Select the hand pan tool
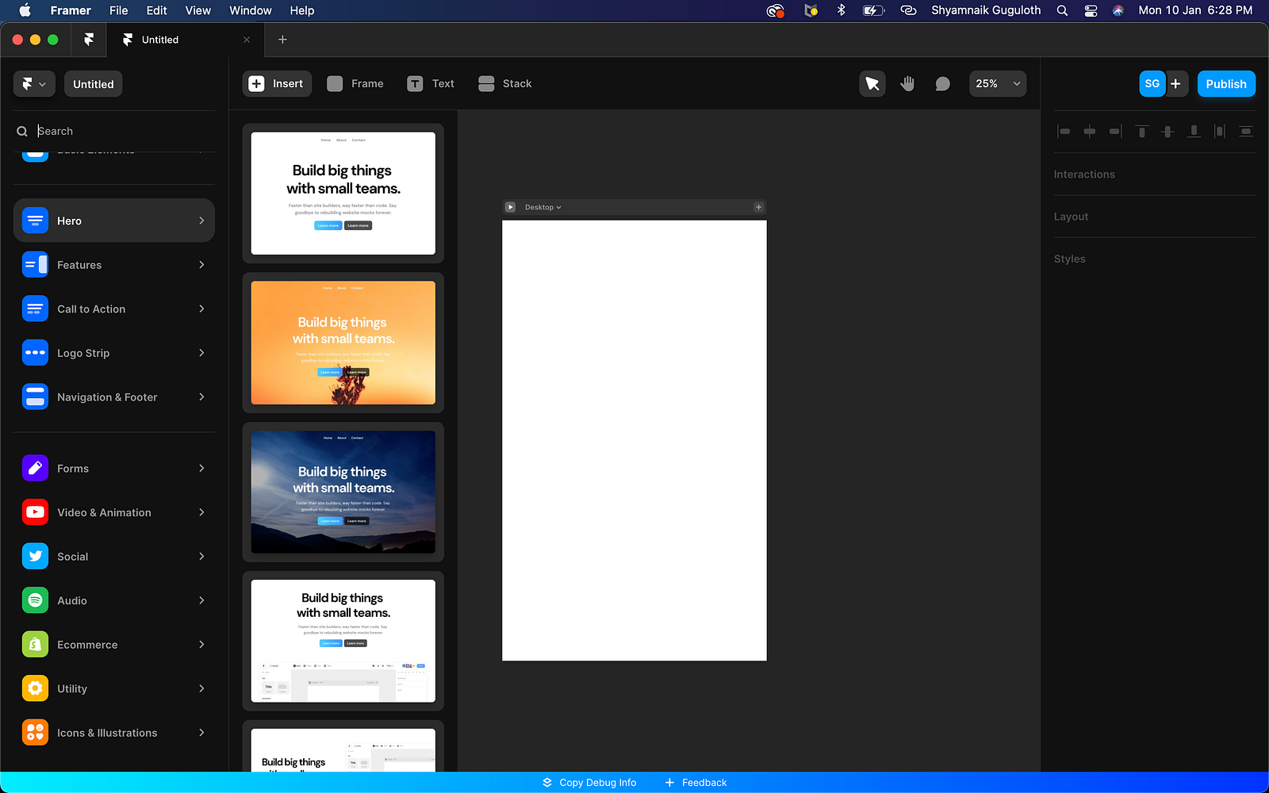This screenshot has height=793, width=1269. pos(907,84)
